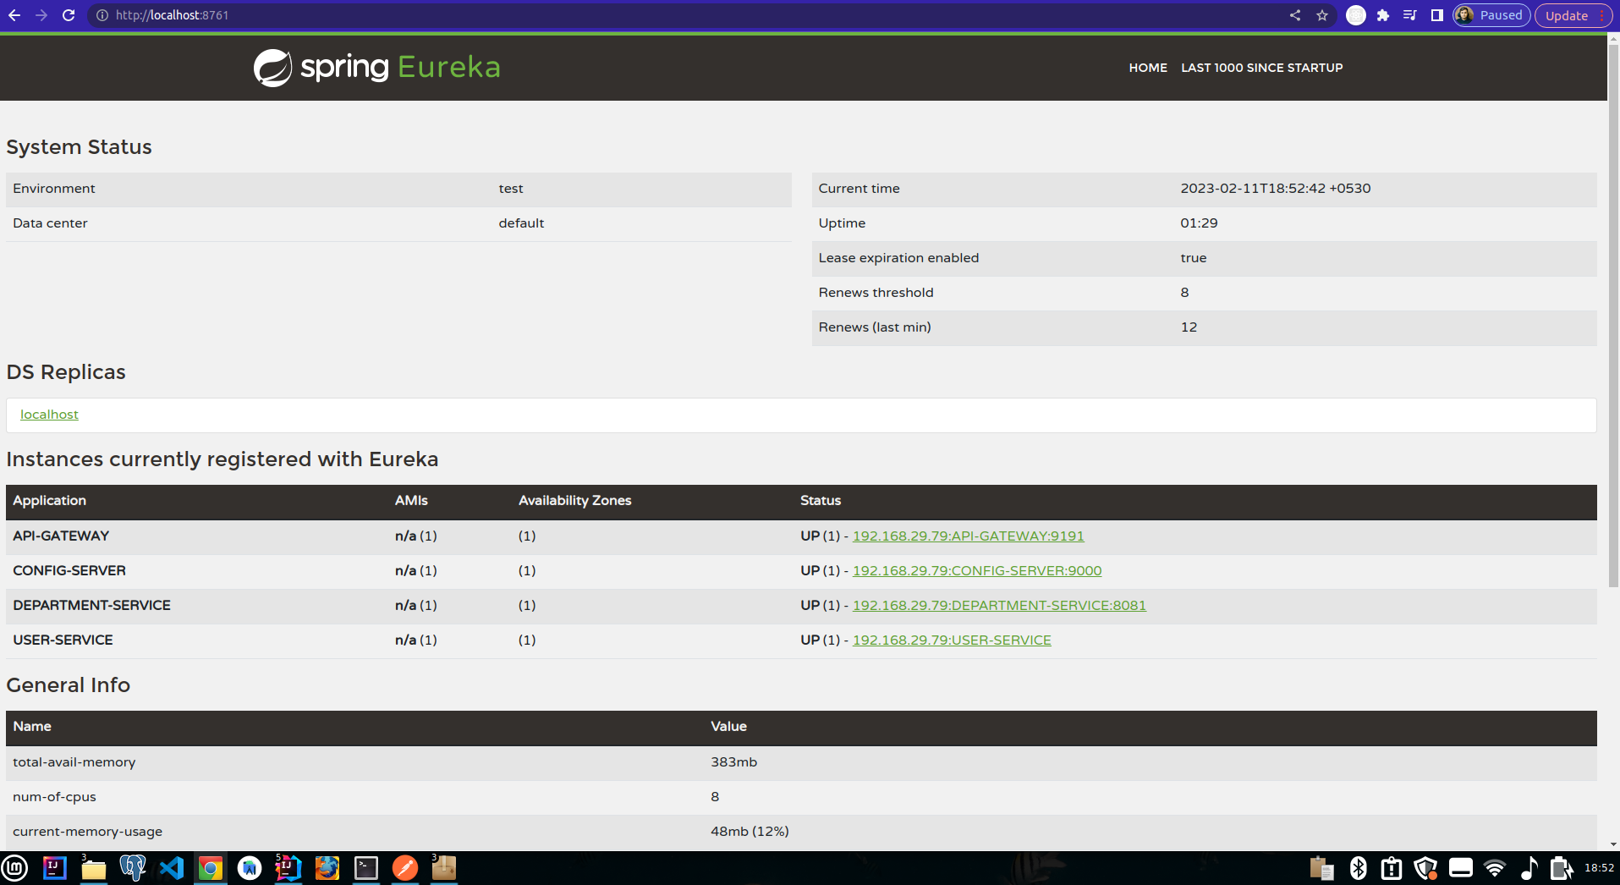
Task: Go back using the browser back arrow
Action: [14, 15]
